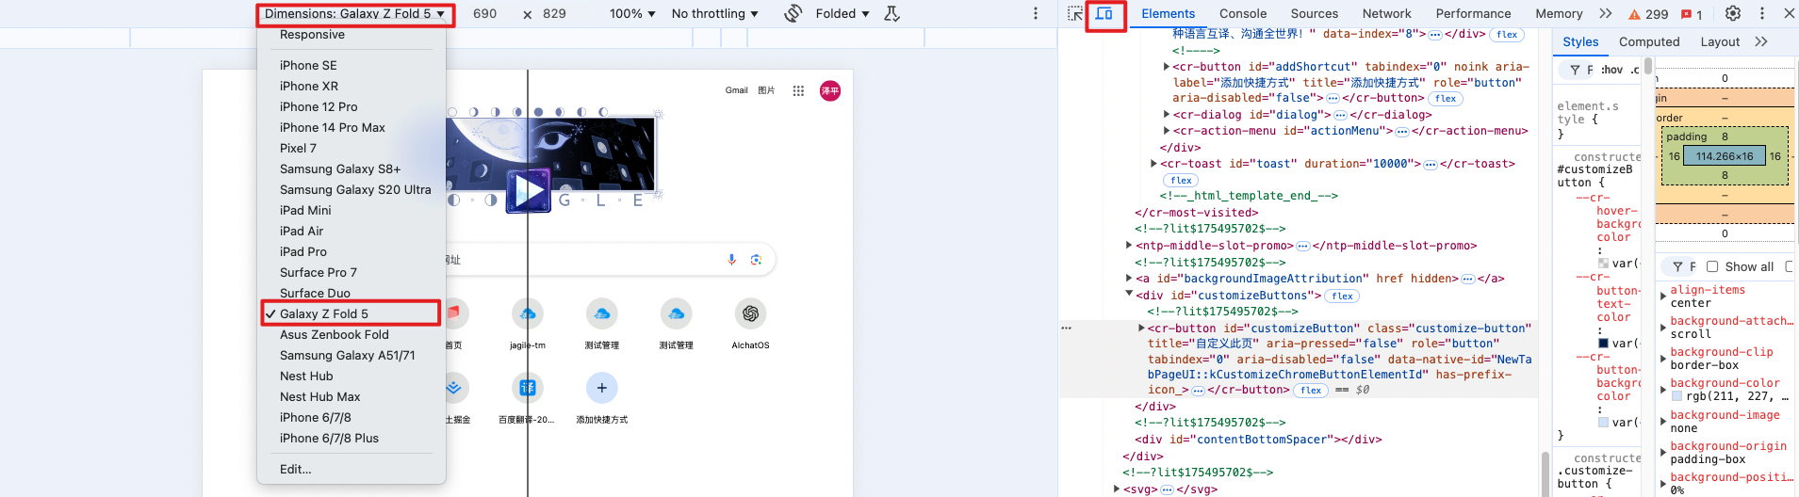Expand the cr-button addShortcut node
The height and width of the screenshot is (497, 1799).
click(1167, 67)
